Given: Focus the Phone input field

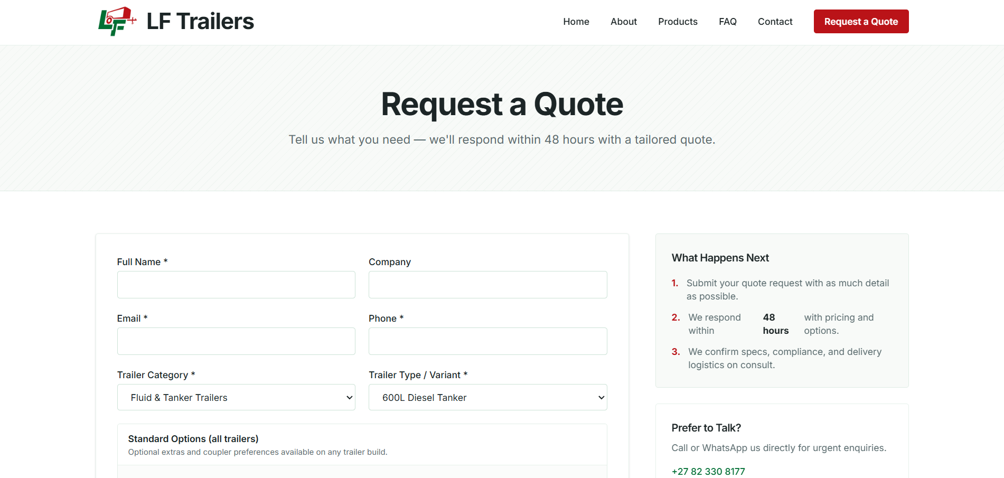Looking at the screenshot, I should 487,341.
